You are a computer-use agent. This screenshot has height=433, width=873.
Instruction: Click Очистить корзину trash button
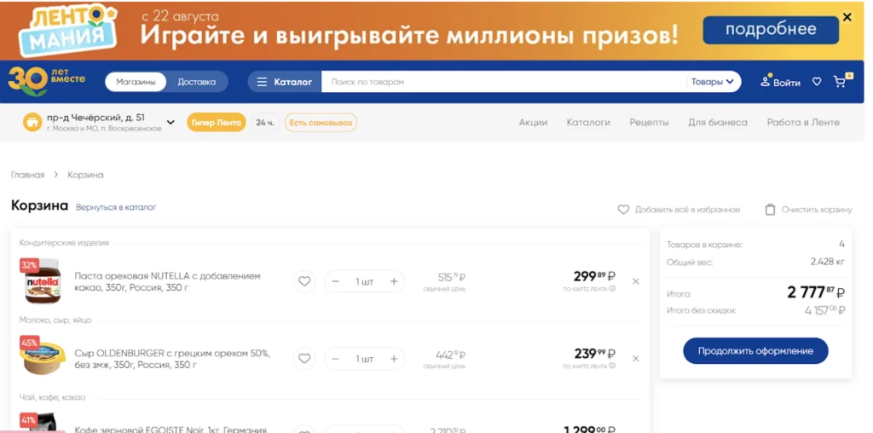tap(808, 210)
